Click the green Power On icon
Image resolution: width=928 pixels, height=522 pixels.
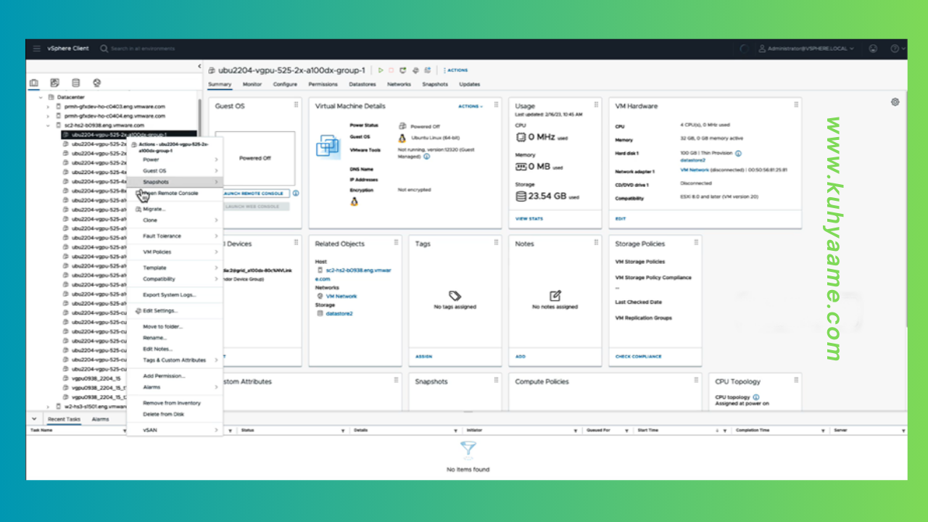pyautogui.click(x=381, y=70)
